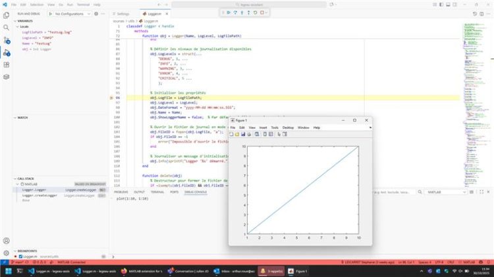The width and height of the screenshot is (494, 277).
Task: Switch to the TERMINAL panel tab
Action: (157, 192)
